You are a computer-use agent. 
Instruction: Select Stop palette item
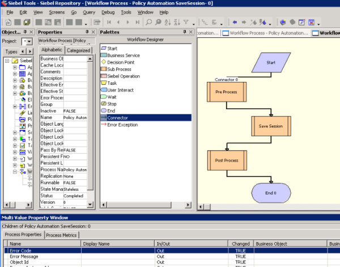pos(109,104)
